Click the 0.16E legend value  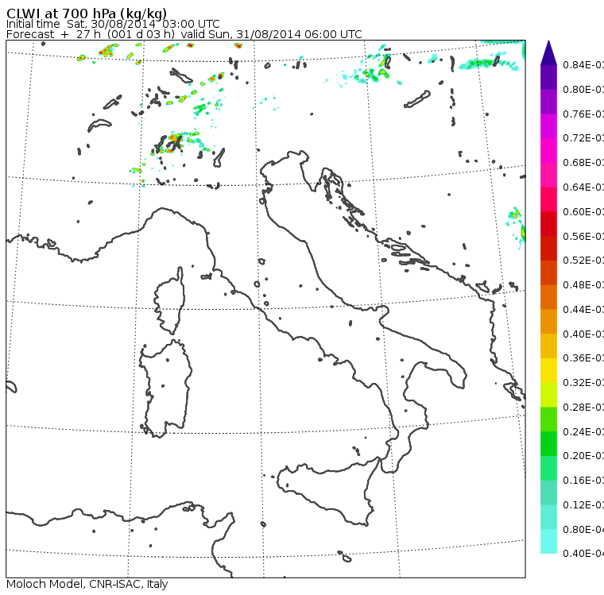583,481
